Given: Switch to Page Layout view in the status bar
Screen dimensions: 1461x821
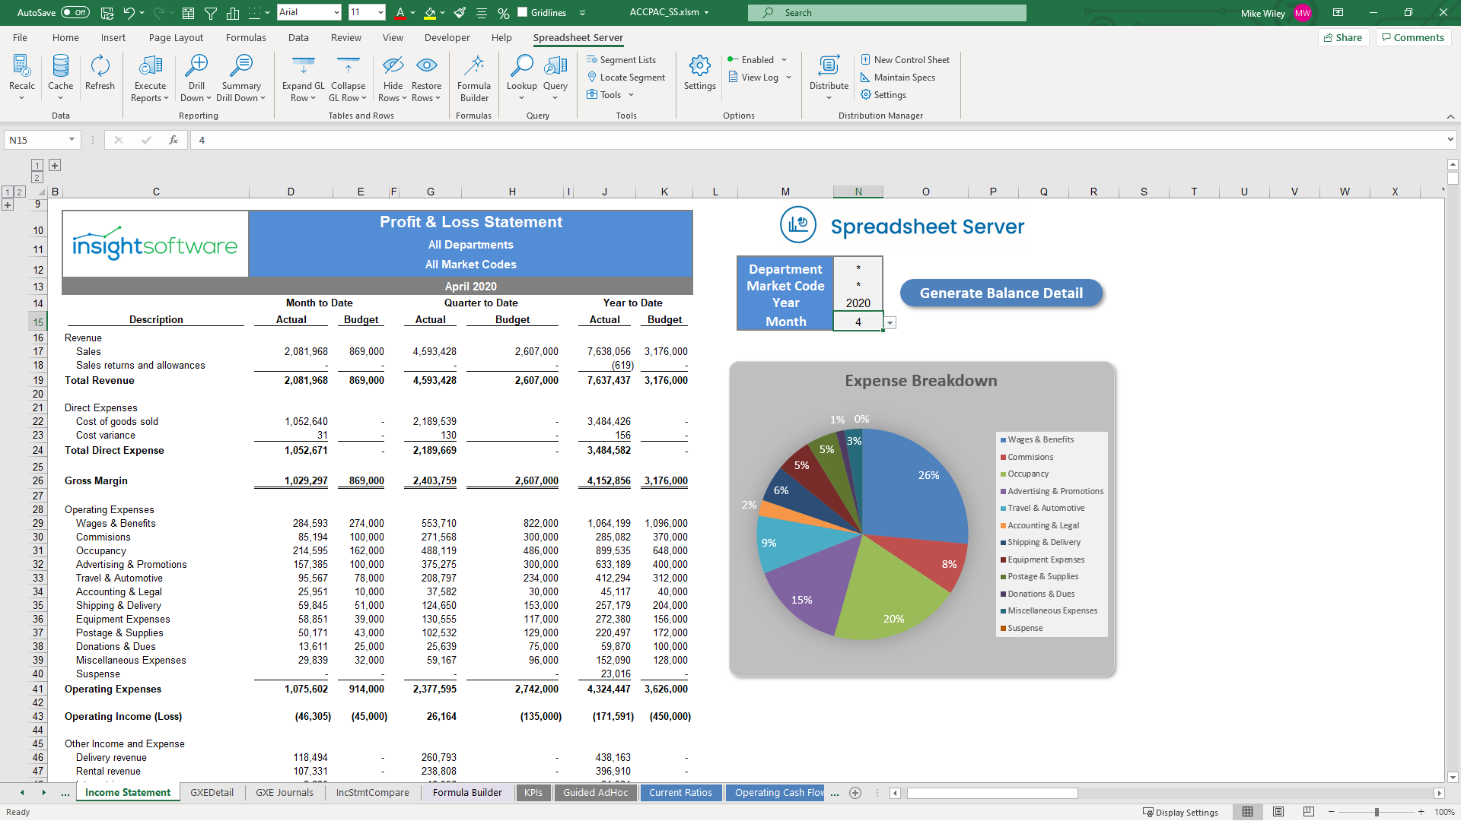Looking at the screenshot, I should coord(1278,813).
